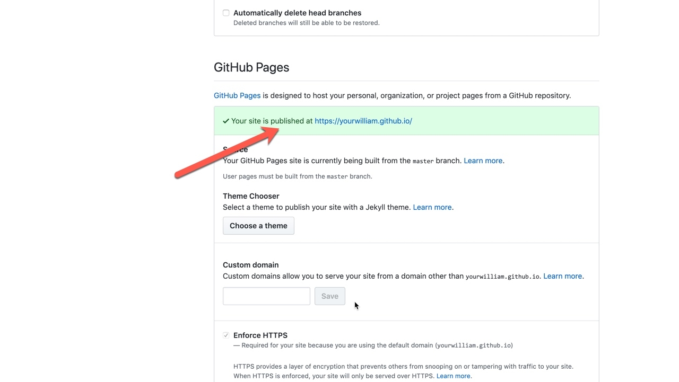Open Learn more link about HTTPS enforcement
The width and height of the screenshot is (679, 382).
pos(453,376)
